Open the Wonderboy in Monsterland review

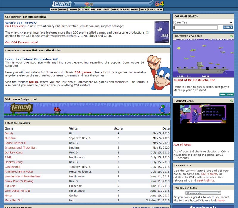[23, 176]
